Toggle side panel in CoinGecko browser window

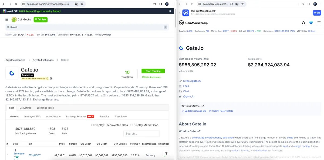click(x=161, y=4)
